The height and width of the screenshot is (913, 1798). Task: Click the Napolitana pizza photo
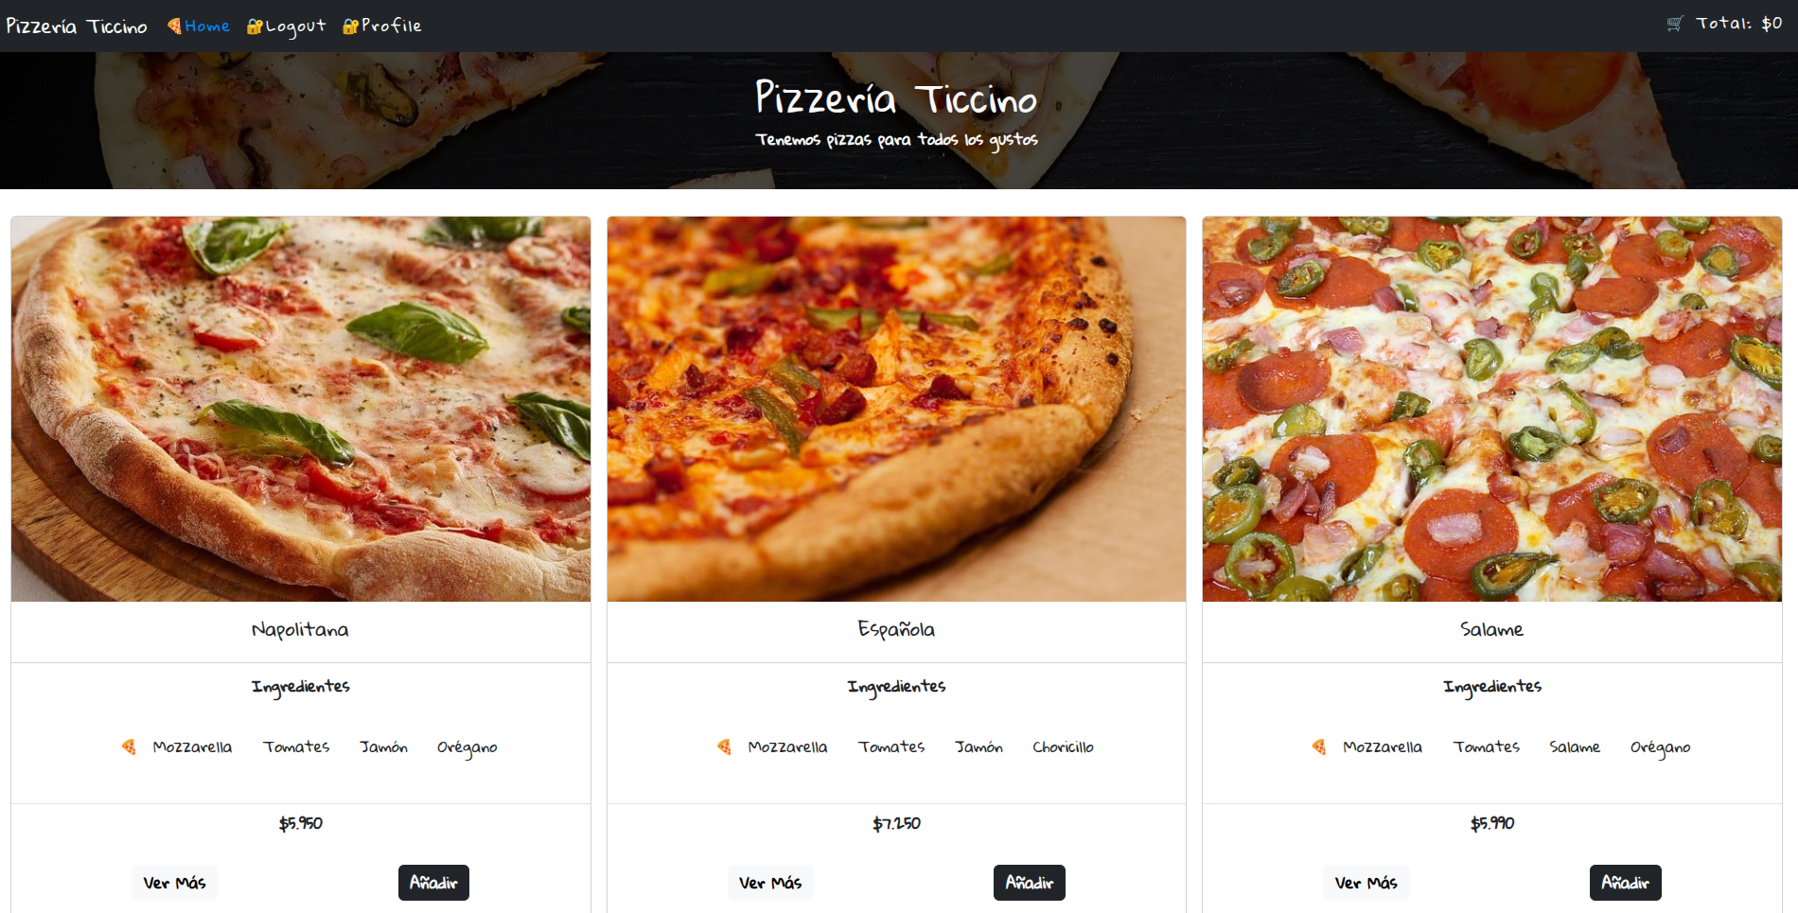(301, 409)
